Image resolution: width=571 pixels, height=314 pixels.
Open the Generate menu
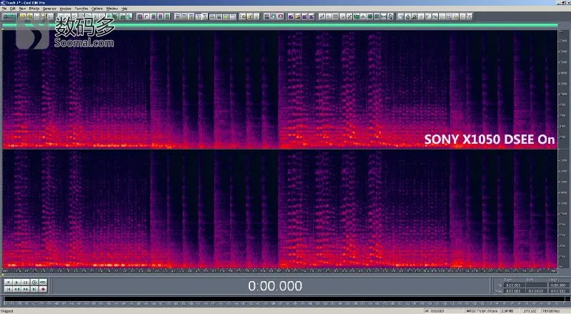(x=49, y=9)
